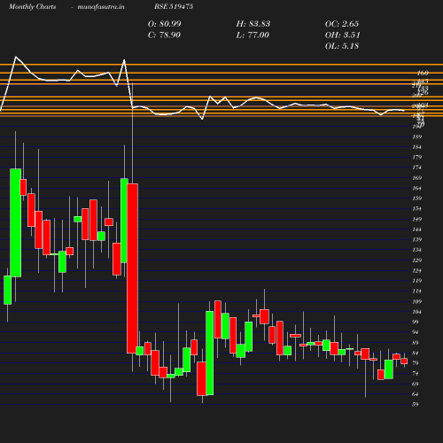Select the low value 'L: 77.00'
443x443 pixels.
[253, 35]
